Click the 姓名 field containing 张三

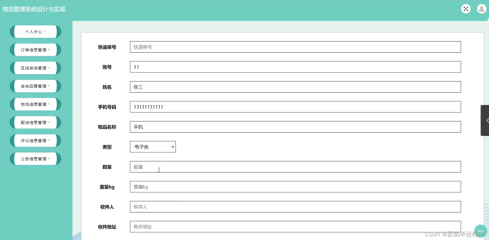click(295, 87)
